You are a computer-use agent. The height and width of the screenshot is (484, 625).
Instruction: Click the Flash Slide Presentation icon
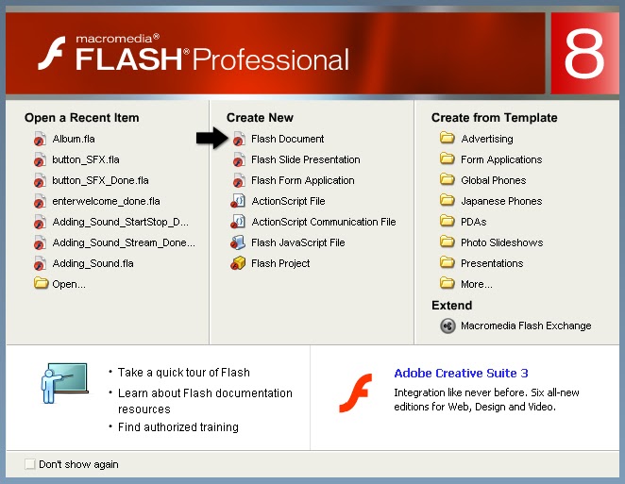click(x=239, y=159)
